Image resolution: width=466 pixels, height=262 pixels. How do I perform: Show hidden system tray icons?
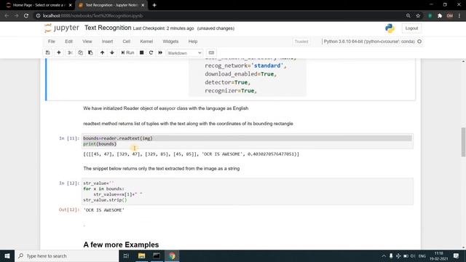click(384, 255)
